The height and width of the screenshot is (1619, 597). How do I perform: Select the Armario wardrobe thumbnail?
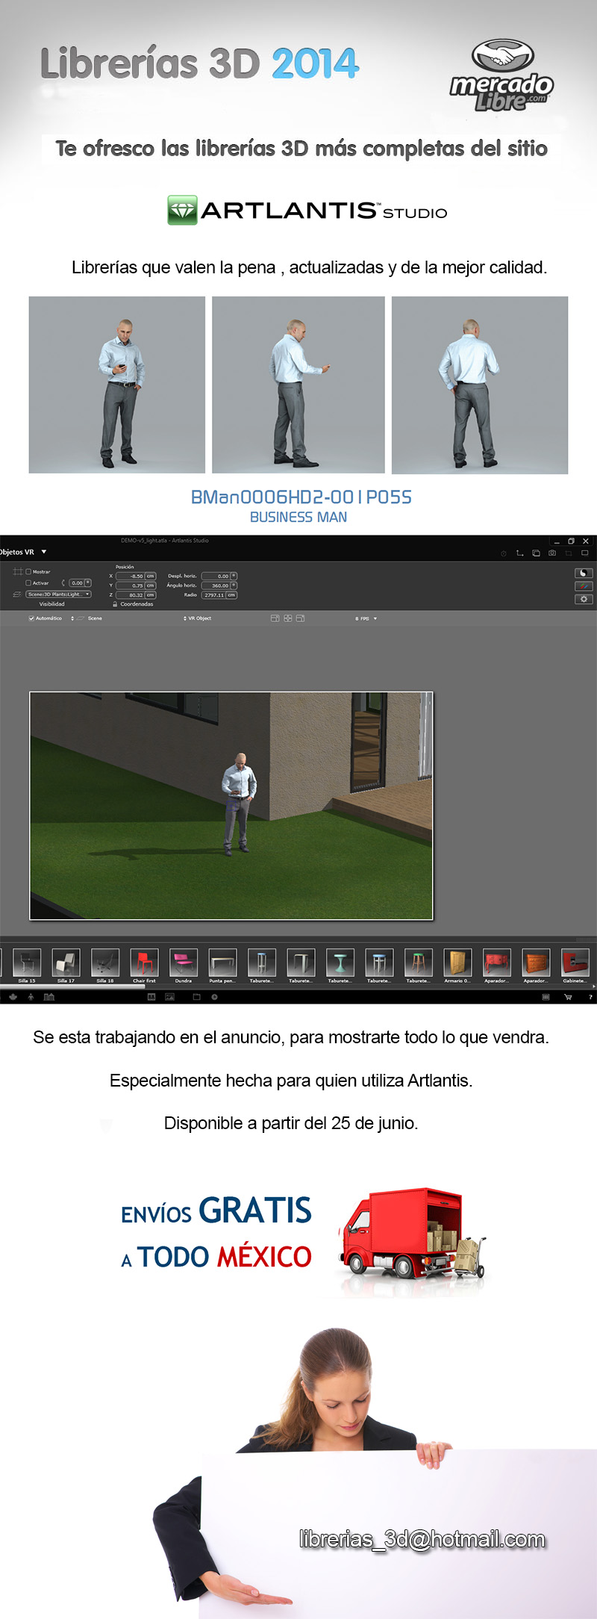click(x=457, y=962)
